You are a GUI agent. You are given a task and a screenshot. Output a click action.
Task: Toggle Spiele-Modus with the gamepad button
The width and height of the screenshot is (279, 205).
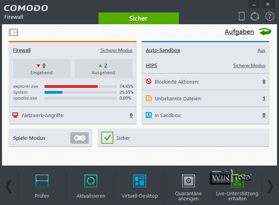(80, 138)
